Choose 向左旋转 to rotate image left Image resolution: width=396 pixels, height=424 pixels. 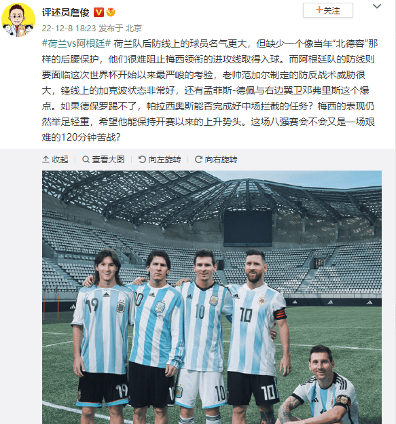point(164,159)
